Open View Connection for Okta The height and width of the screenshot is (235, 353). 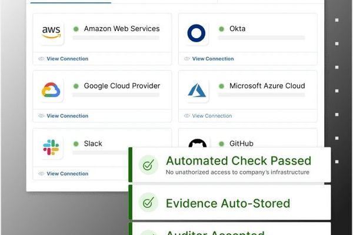tap(213, 59)
